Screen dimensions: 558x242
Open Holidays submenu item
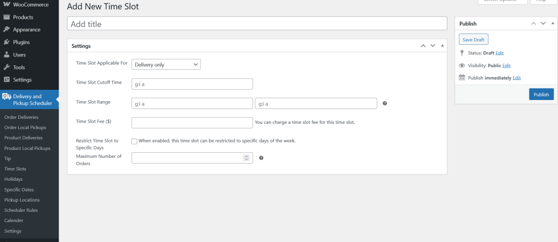[x=14, y=179]
